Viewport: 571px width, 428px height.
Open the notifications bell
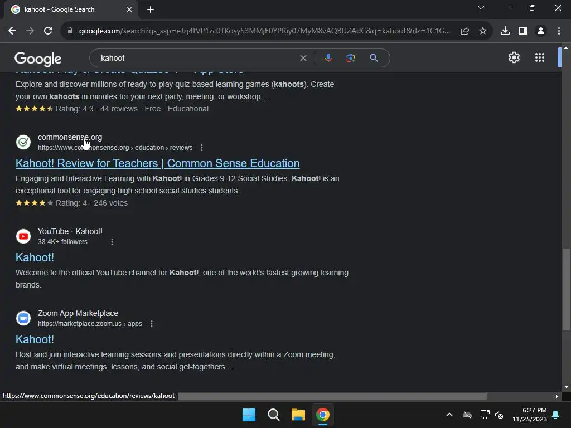[556, 415]
